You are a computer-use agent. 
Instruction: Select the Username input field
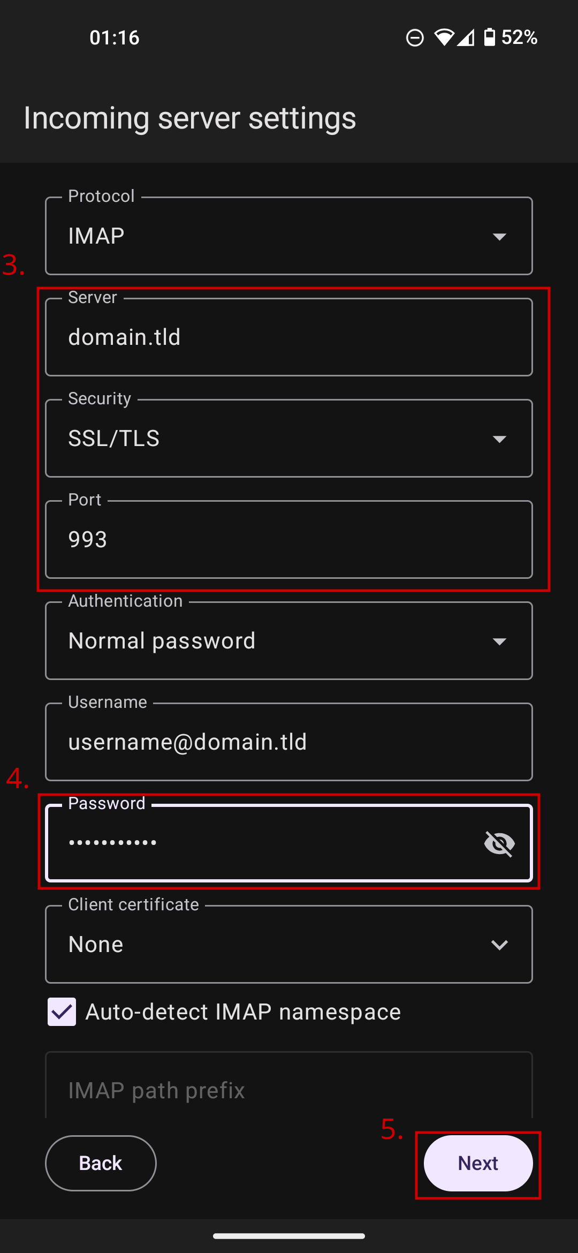coord(289,742)
